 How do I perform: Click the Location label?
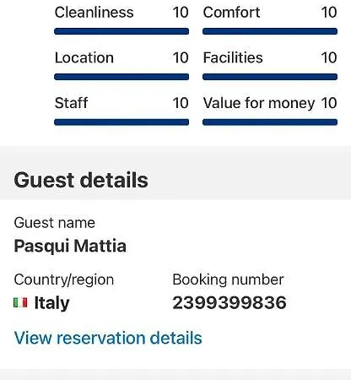pyautogui.click(x=84, y=57)
